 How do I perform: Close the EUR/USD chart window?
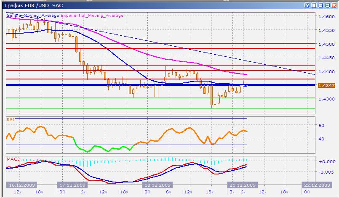pos(334,5)
